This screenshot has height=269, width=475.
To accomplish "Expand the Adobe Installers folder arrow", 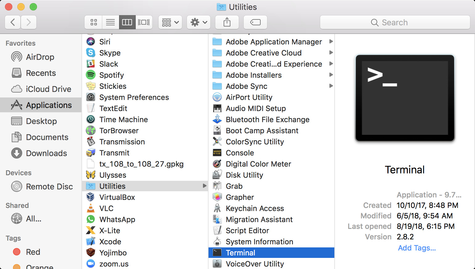I will 331,75.
